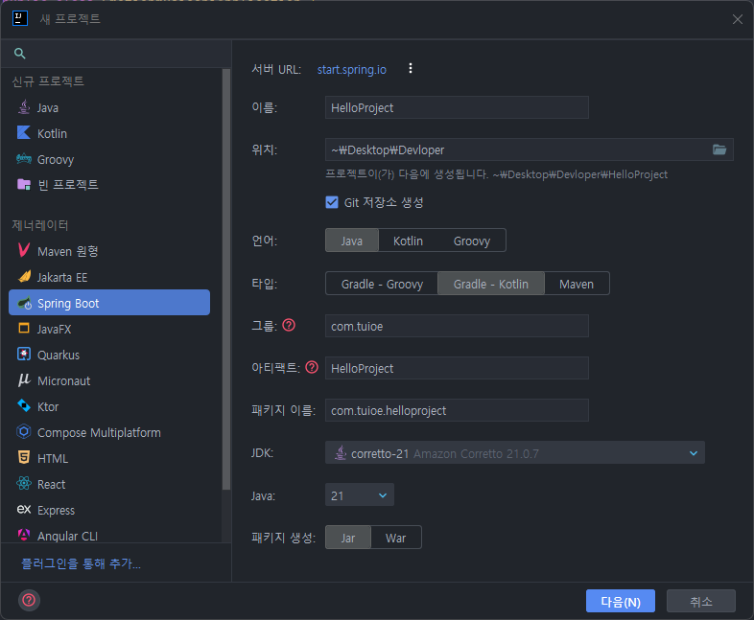Click the 신규 프로젝트 section heading
This screenshot has height=620, width=754.
point(48,81)
